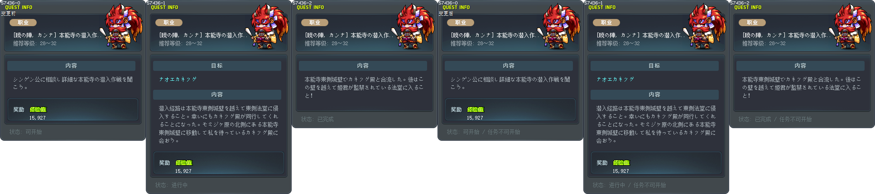The image size is (875, 194).
Task: Click 推荐等级: 28~32 in the 変更后 panel
Action: (472, 43)
